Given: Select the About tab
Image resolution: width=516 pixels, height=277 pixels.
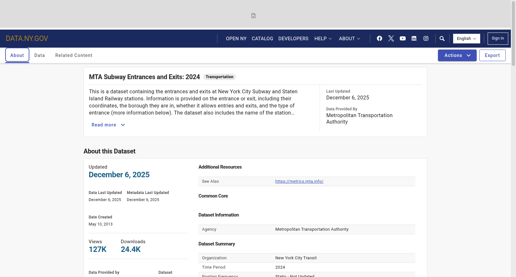Looking at the screenshot, I should (17, 55).
